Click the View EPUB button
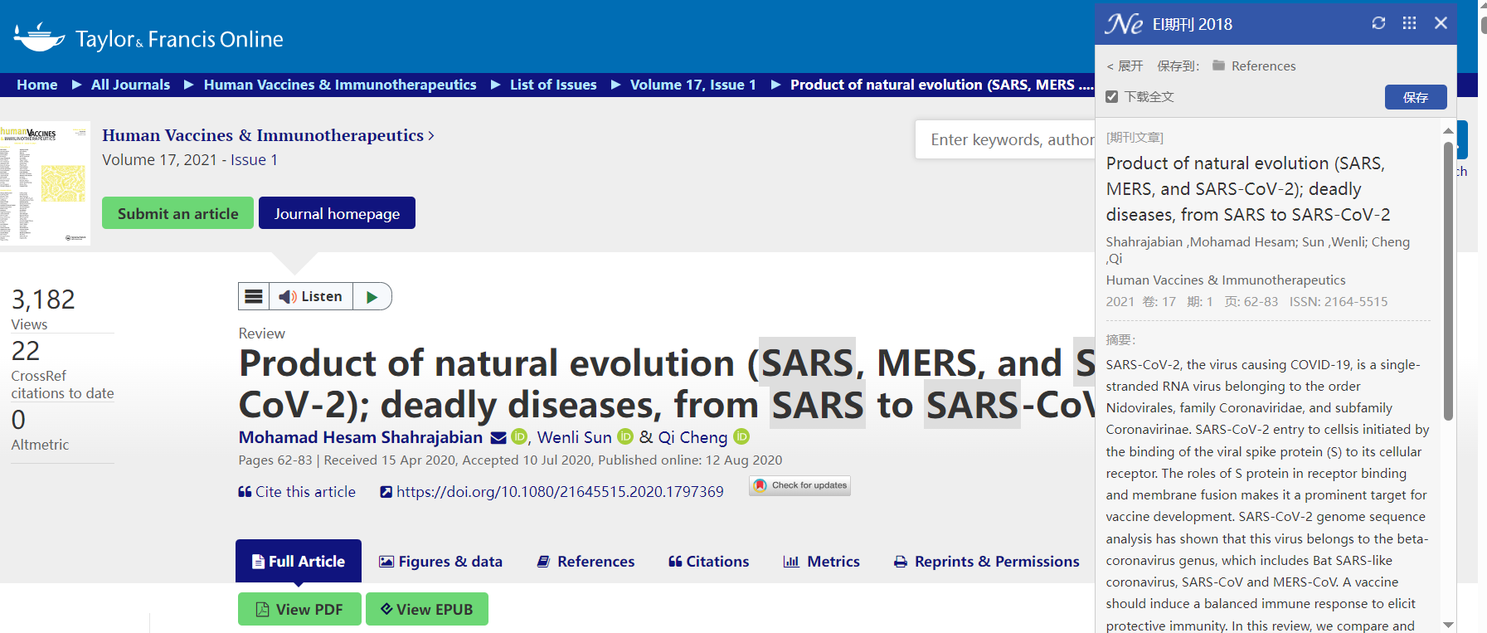Viewport: 1487px width, 633px height. tap(427, 609)
